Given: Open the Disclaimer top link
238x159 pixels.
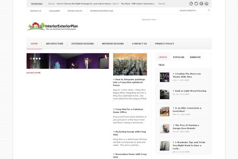Looking at the screenshot, I should (54, 11).
